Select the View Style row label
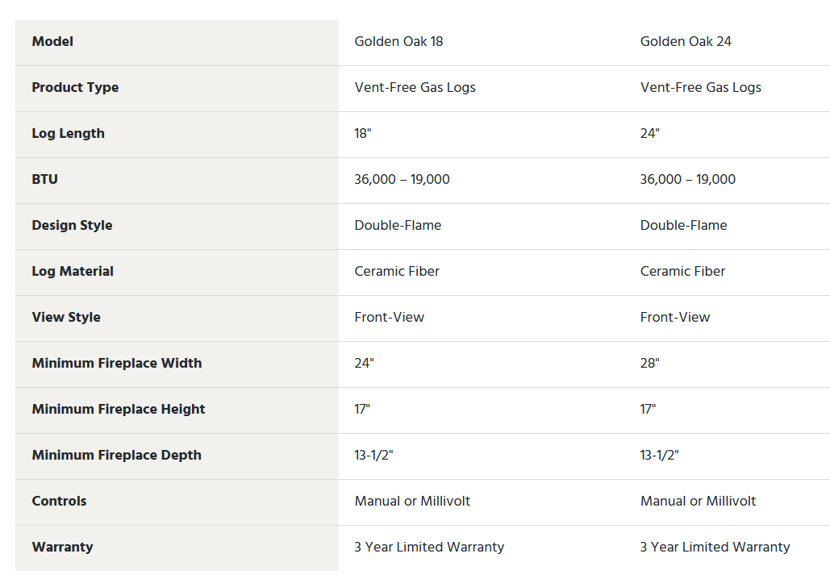 tap(66, 318)
